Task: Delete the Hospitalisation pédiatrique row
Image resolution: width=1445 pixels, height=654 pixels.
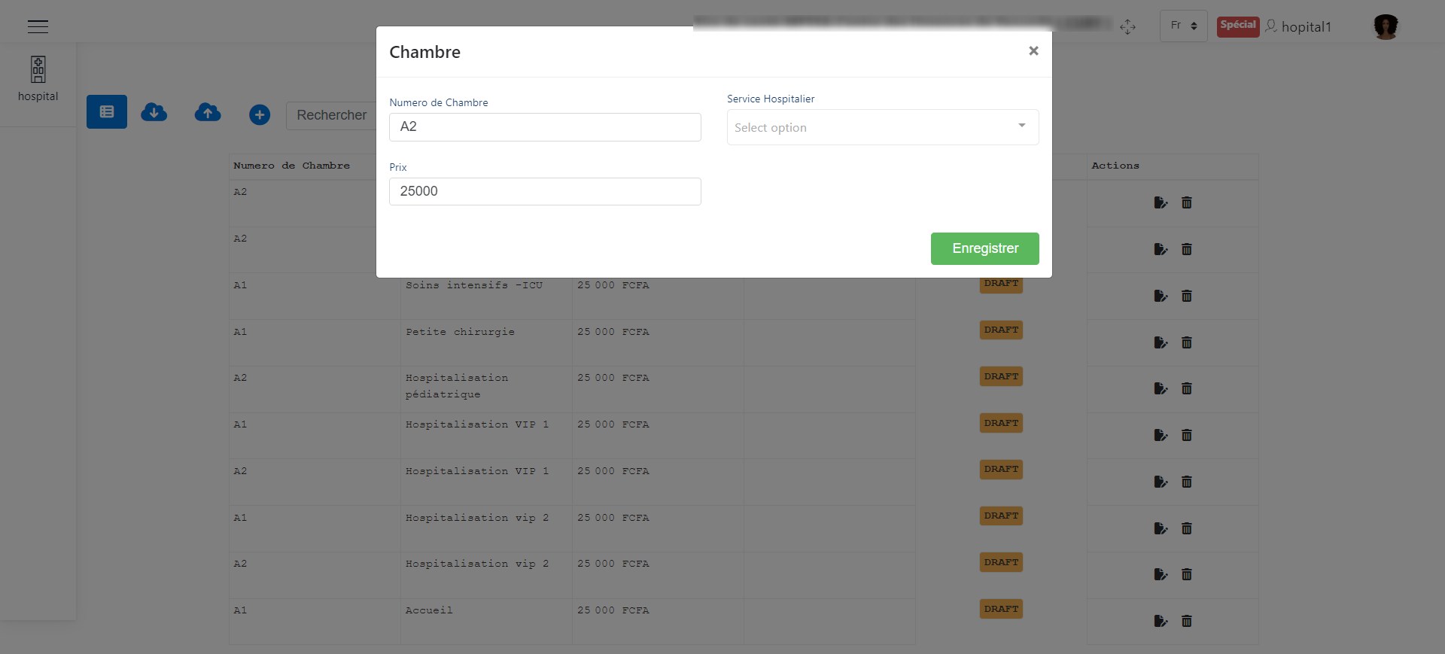Action: [1187, 388]
